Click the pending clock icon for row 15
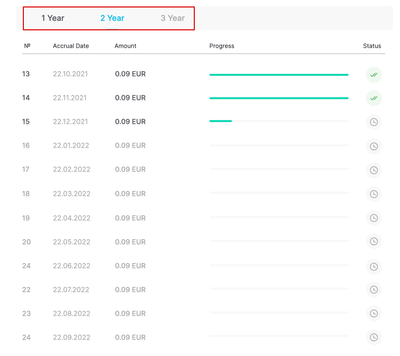 tap(374, 122)
